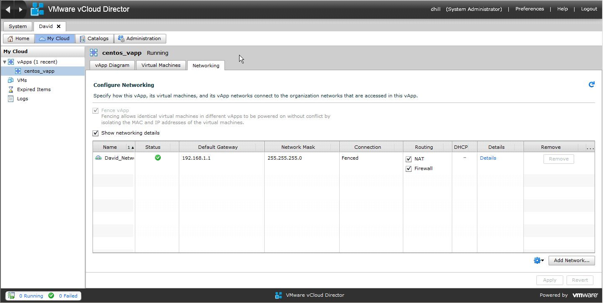The image size is (603, 303).
Task: Click the dhill username in header
Action: coord(435,9)
